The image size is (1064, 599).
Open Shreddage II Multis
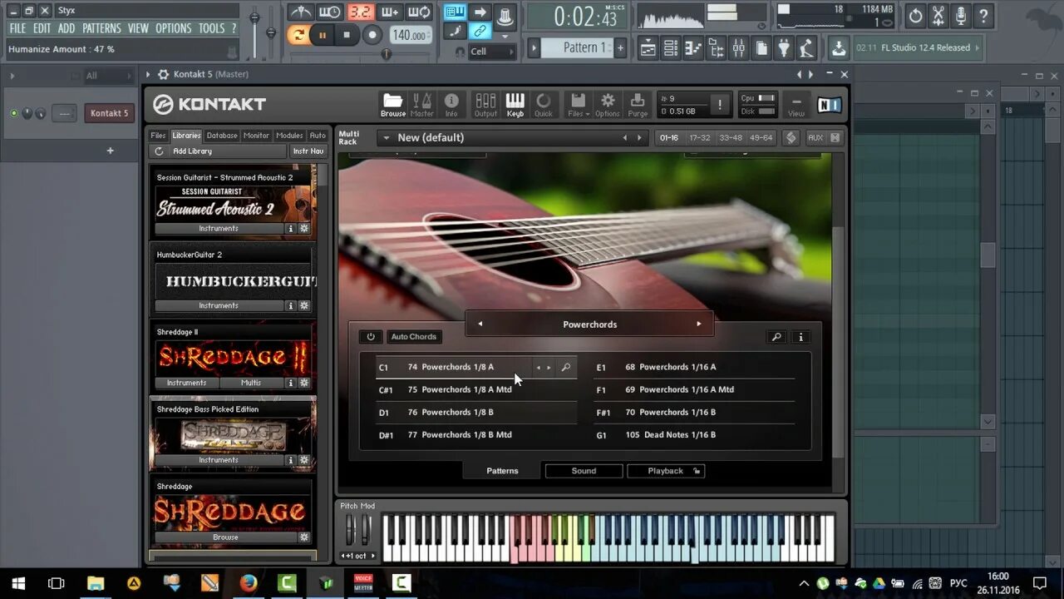point(251,383)
